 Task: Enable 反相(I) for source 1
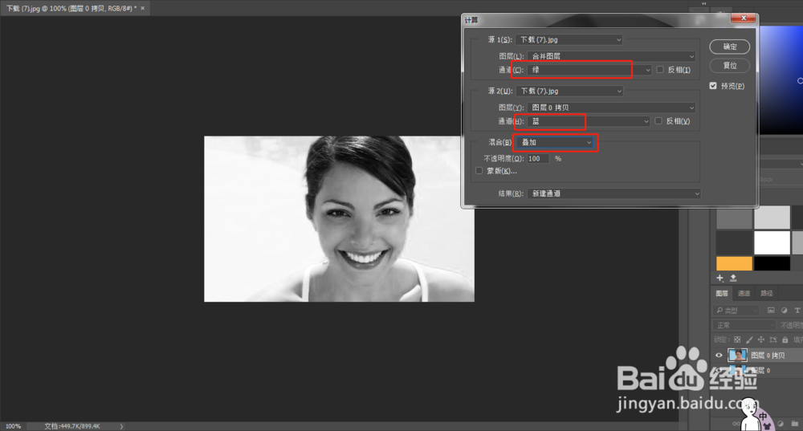coord(660,70)
